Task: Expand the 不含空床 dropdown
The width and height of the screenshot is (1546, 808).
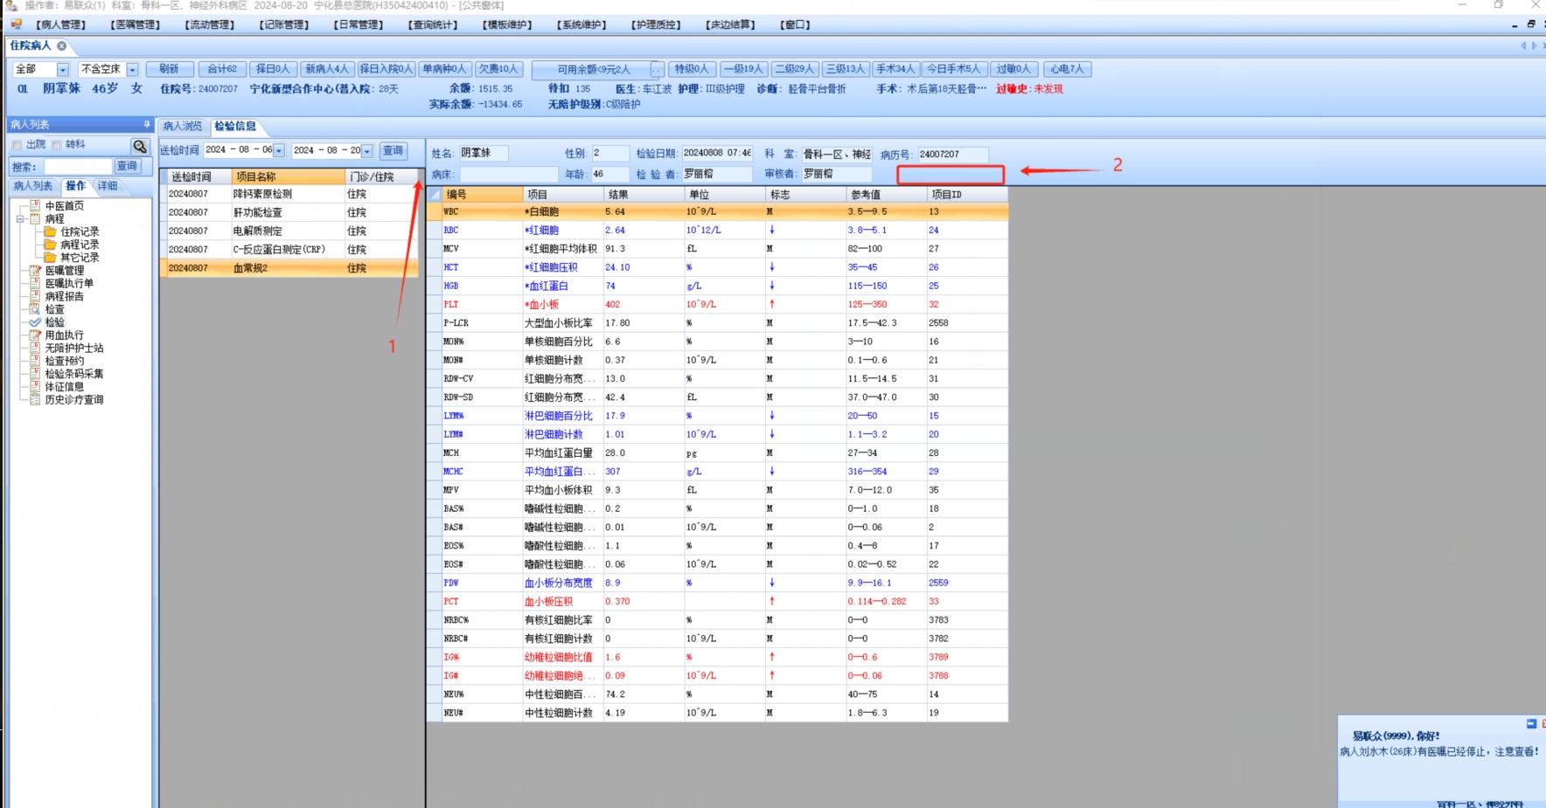Action: tap(132, 70)
